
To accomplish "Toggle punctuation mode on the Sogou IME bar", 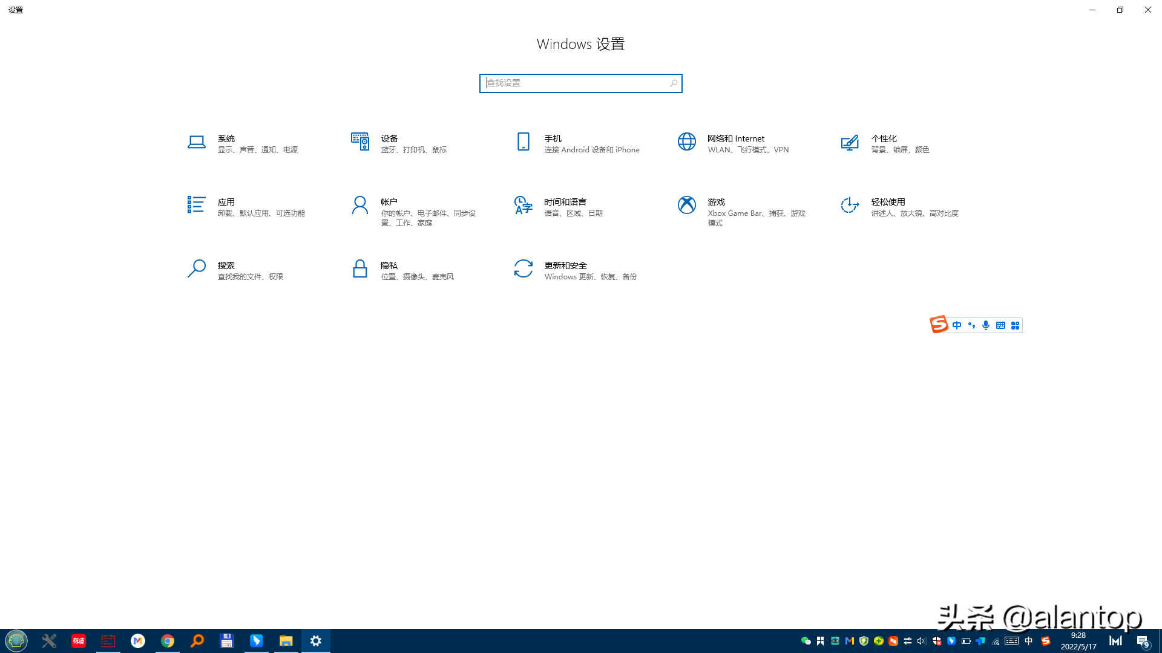I will coord(971,325).
